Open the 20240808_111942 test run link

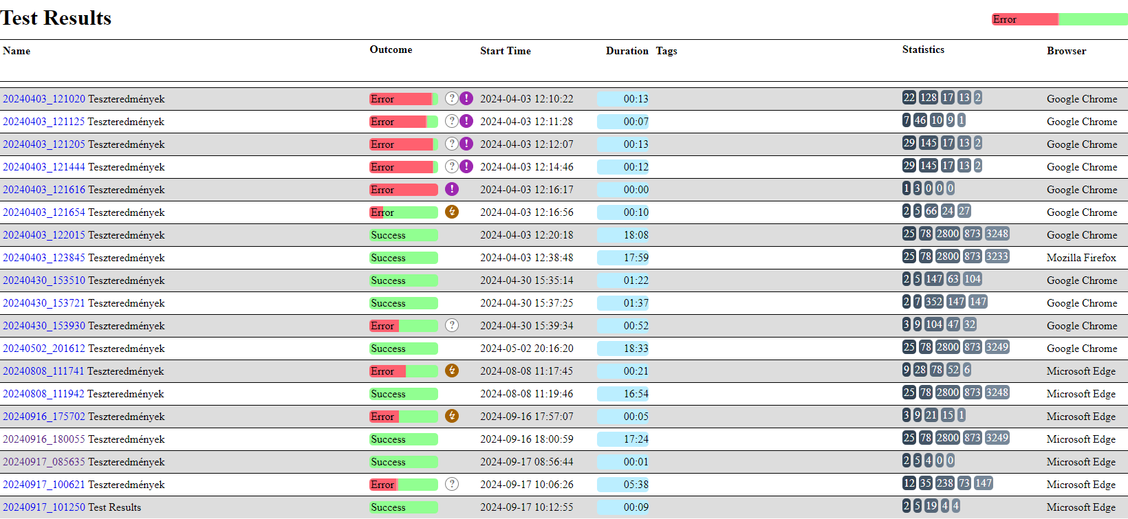click(x=44, y=394)
